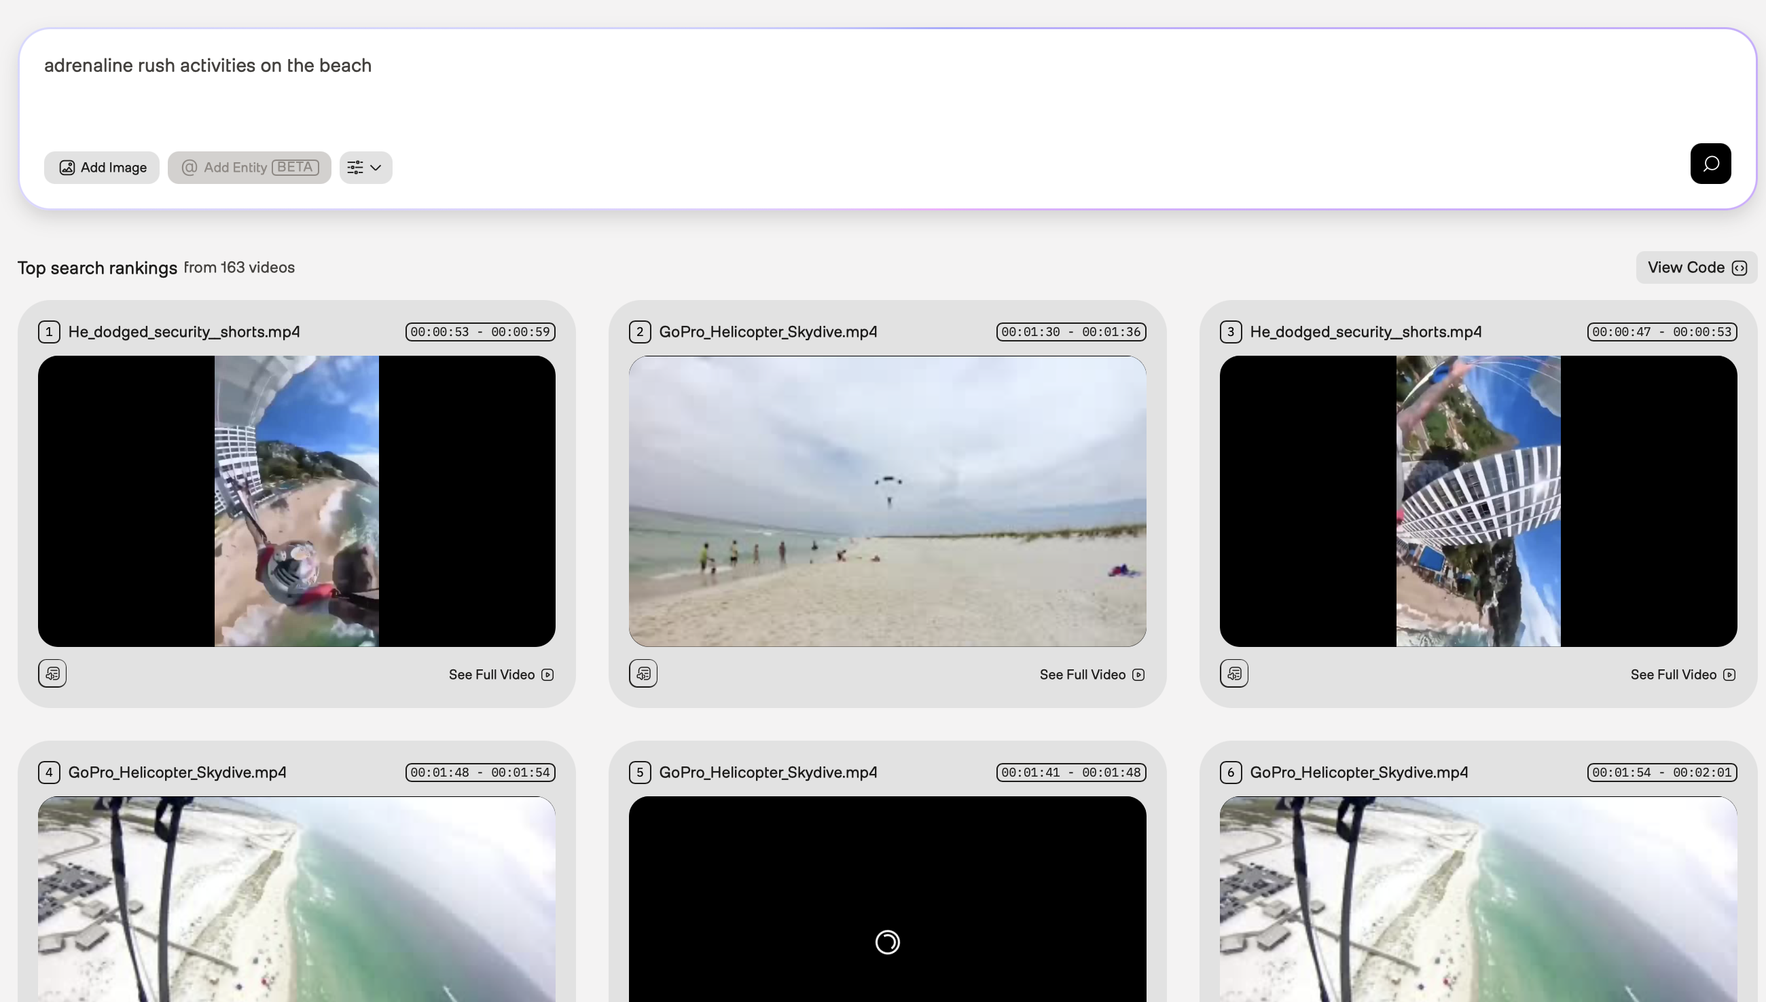Open the result 6 GoPro skydive thumbnail
Screen dimensions: 1766x1002
coord(1477,898)
